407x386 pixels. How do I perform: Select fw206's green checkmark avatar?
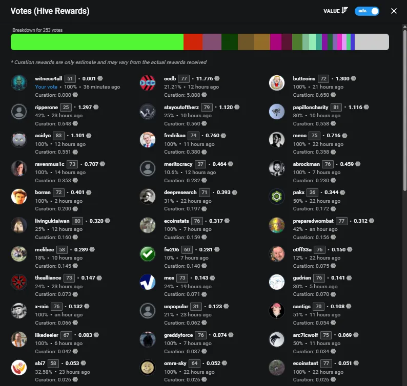click(x=148, y=254)
